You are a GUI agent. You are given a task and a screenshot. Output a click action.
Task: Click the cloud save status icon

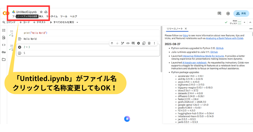click(46, 12)
